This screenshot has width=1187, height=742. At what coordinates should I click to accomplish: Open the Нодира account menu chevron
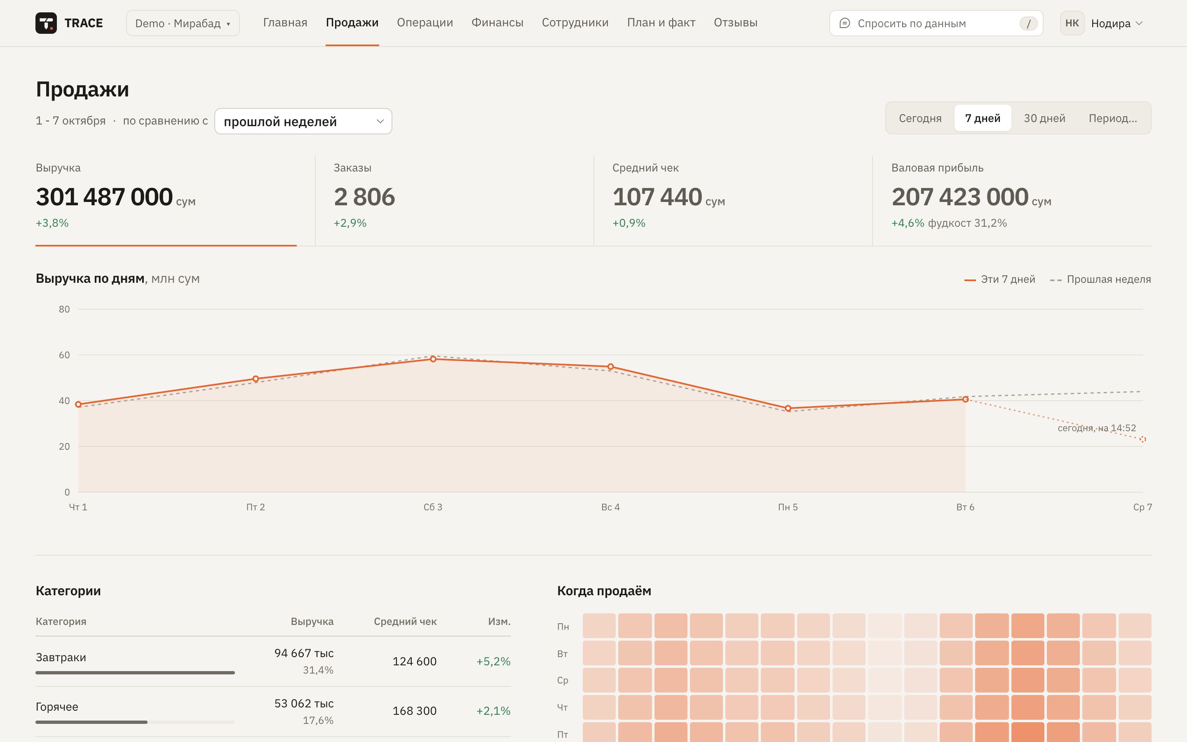[1140, 23]
